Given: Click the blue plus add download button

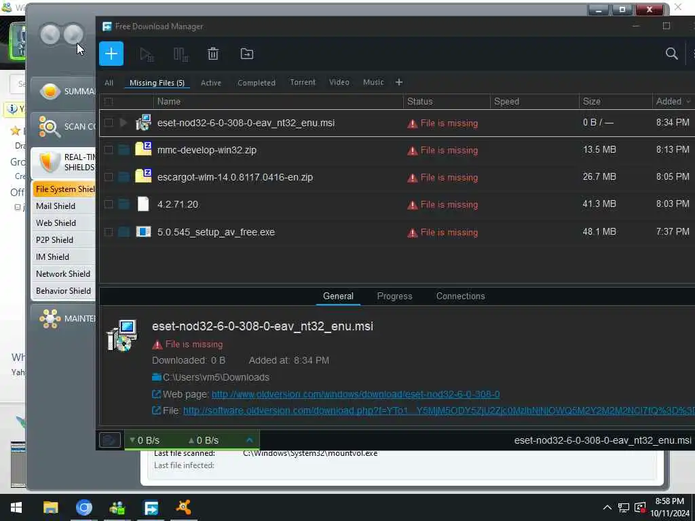Looking at the screenshot, I should (111, 54).
